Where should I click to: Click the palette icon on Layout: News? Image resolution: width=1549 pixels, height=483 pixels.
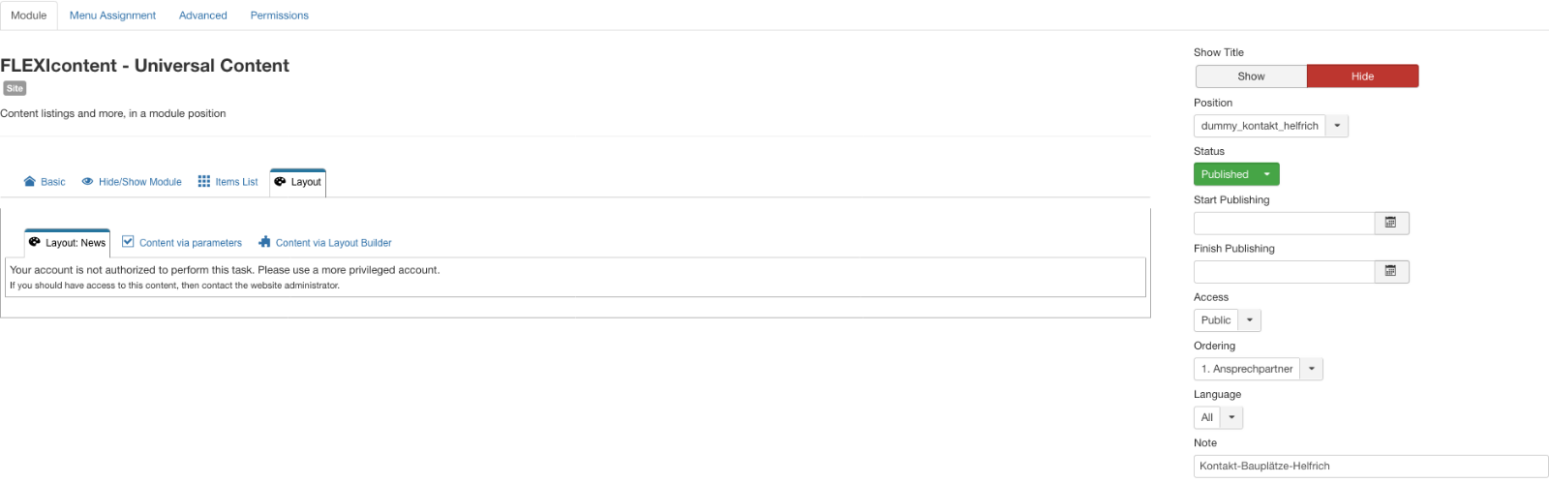34,242
